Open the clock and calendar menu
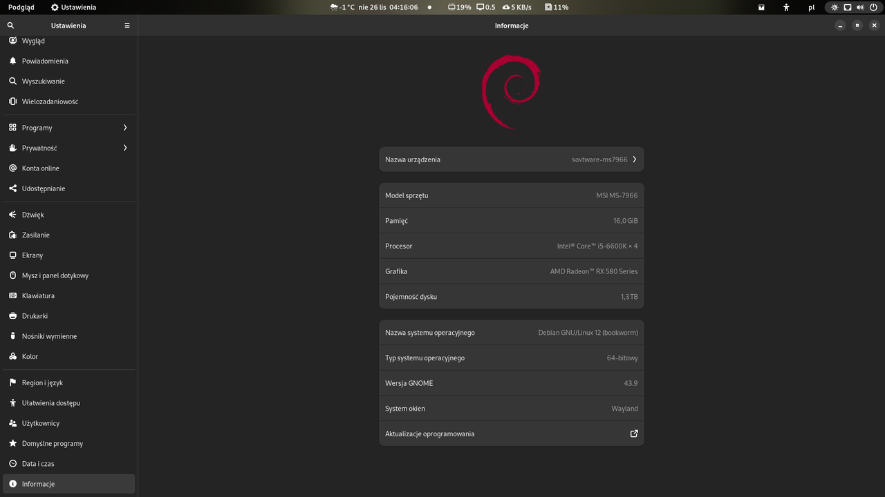This screenshot has height=497, width=885. (389, 7)
